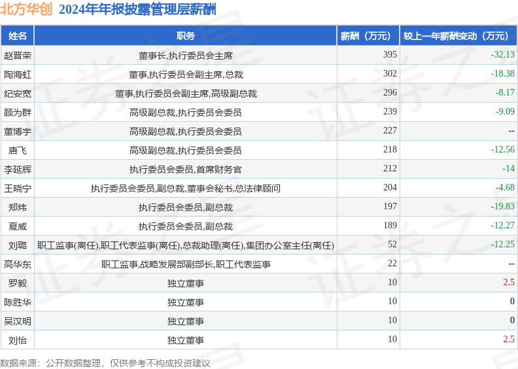Select the name cell 李延辉
This screenshot has width=518, height=369.
coord(18,169)
